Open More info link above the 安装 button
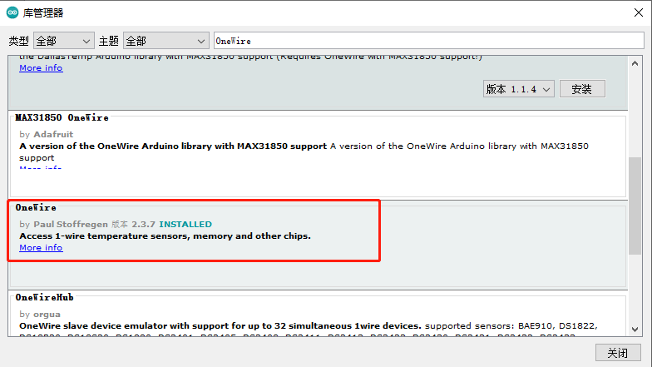652x367 pixels. pos(41,68)
